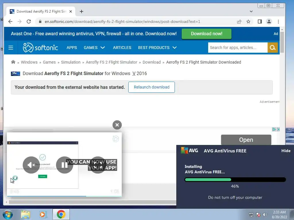Click the horizontal scrollbar
294x220 pixels.
pyautogui.click(x=92, y=202)
